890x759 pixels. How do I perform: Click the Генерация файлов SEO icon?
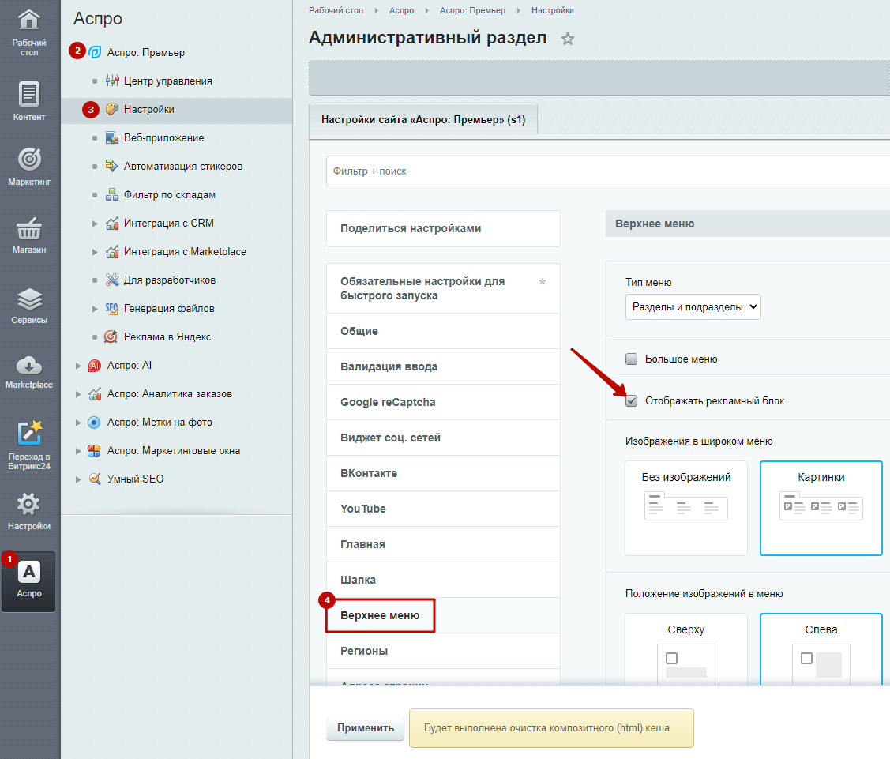(112, 308)
